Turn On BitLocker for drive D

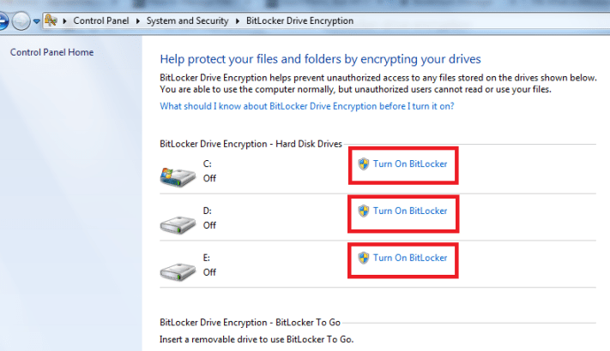pos(409,211)
